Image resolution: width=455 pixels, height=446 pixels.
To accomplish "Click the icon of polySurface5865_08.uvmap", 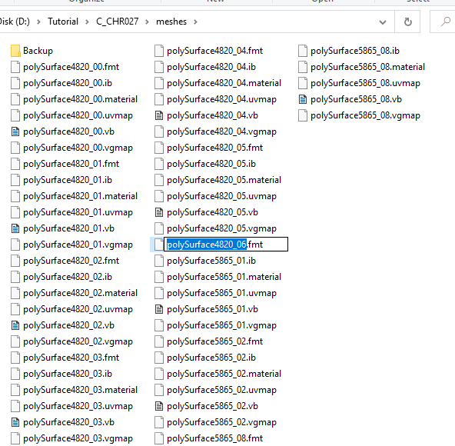I will coord(303,83).
